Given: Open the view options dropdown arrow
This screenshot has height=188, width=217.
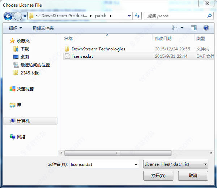Looking at the screenshot, I should click(182, 28).
